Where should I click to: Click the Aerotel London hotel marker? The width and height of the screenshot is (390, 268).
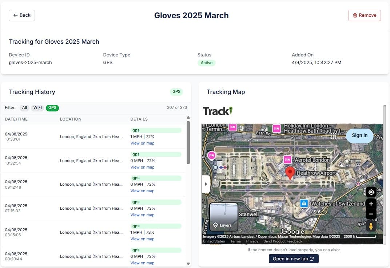pos(287,159)
